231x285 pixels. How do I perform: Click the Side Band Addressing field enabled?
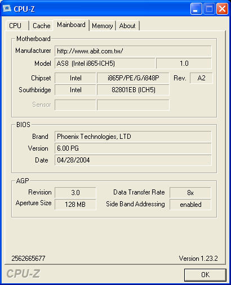click(x=190, y=205)
